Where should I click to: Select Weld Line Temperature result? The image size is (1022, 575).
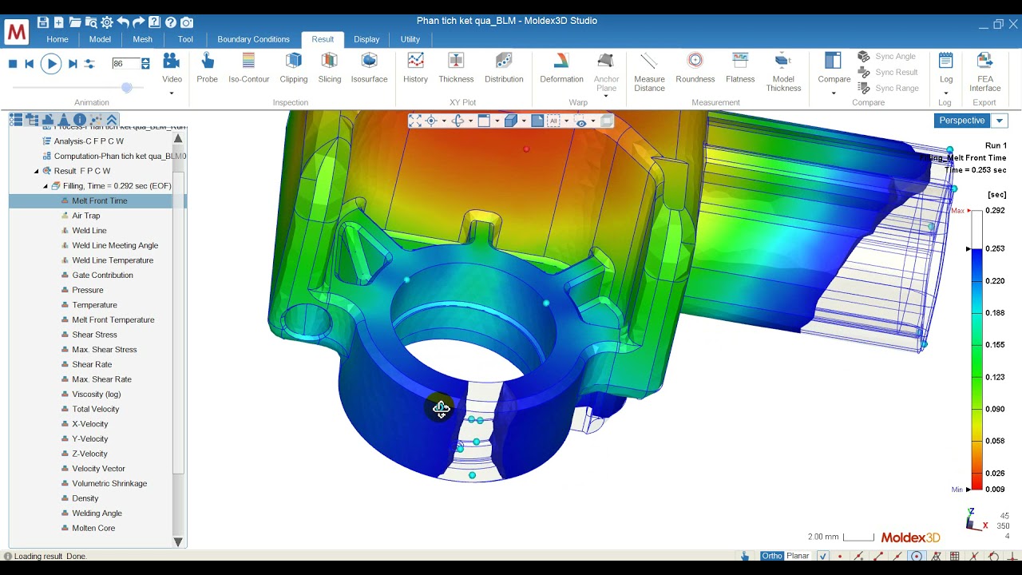point(113,260)
